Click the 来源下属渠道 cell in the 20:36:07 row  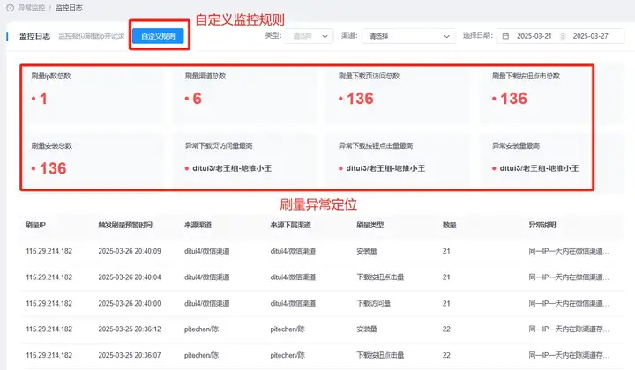pos(288,355)
